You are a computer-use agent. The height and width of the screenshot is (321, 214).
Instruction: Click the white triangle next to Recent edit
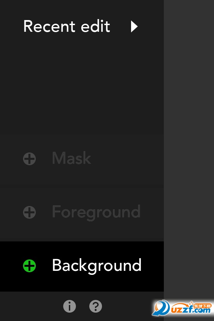[134, 26]
